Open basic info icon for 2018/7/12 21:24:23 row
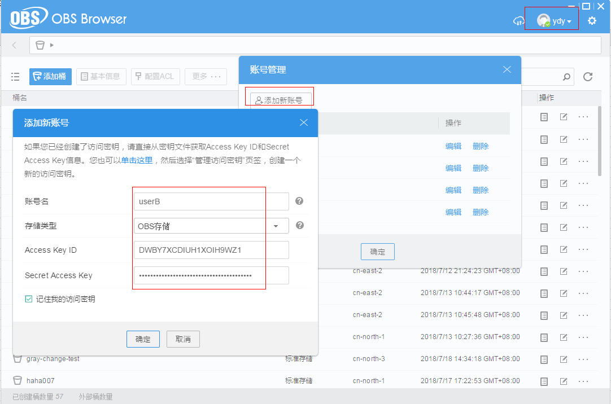This screenshot has width=611, height=404. (544, 271)
